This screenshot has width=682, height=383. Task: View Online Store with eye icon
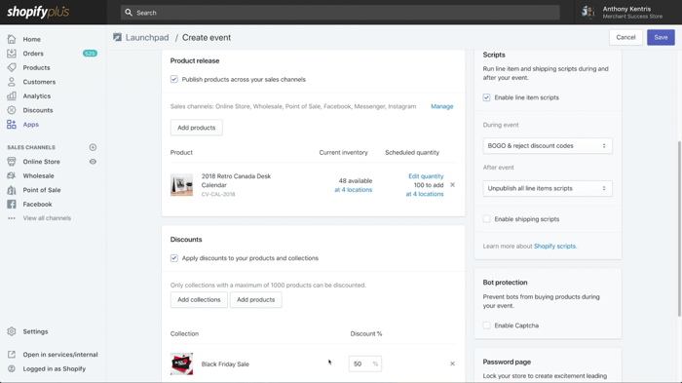[x=93, y=162]
